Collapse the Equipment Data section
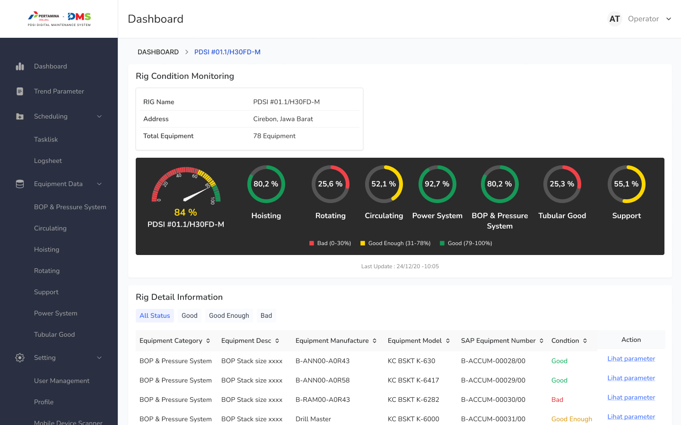681x425 pixels. point(99,184)
